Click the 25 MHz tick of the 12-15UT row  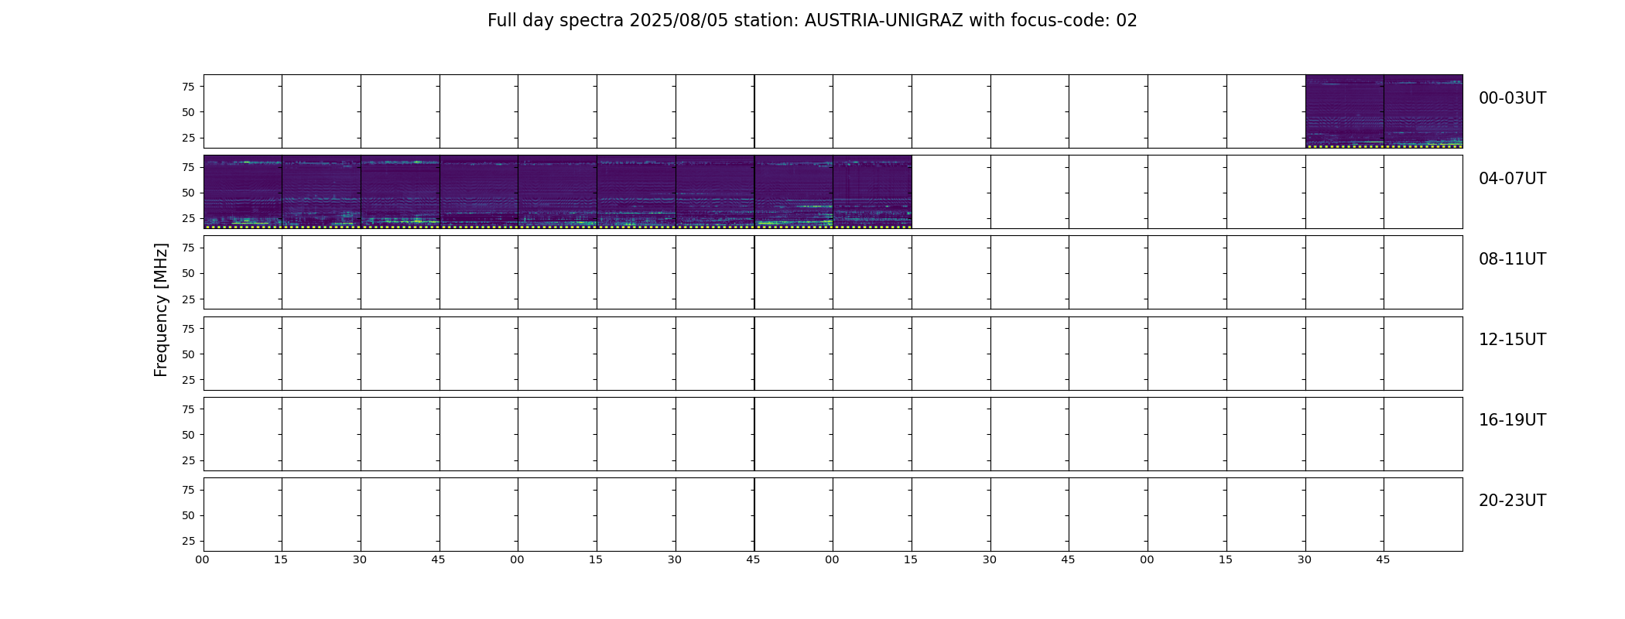[188, 380]
